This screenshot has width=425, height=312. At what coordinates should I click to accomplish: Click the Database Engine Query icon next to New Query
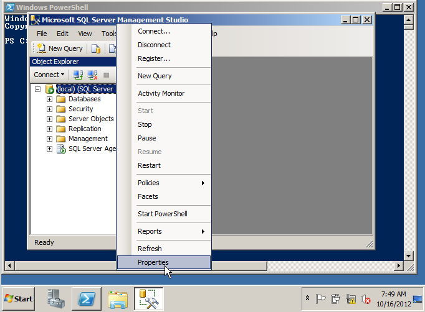96,48
